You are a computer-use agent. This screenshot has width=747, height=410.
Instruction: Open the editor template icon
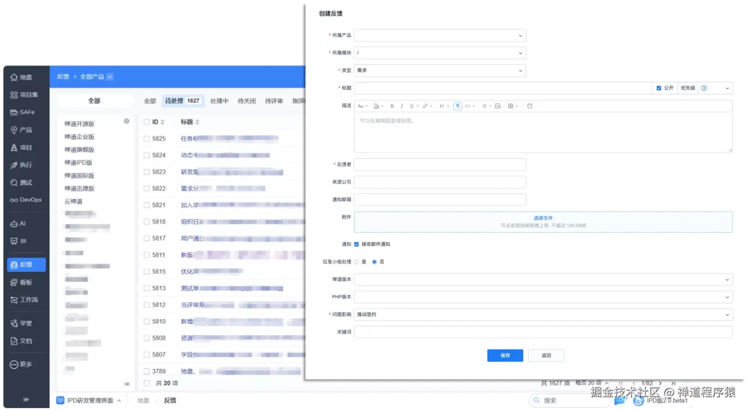tap(530, 106)
